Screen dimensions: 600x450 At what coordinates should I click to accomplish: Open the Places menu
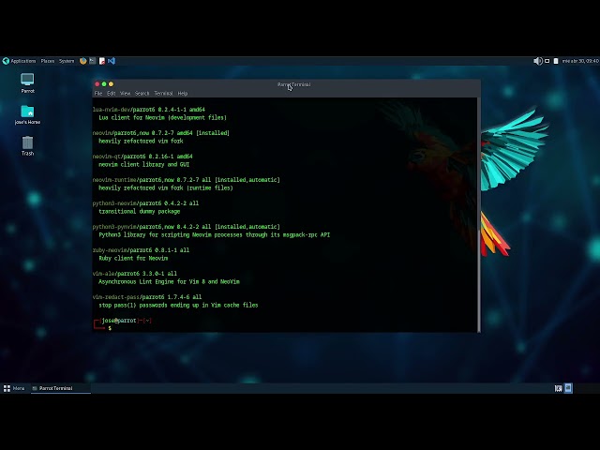pos(48,61)
